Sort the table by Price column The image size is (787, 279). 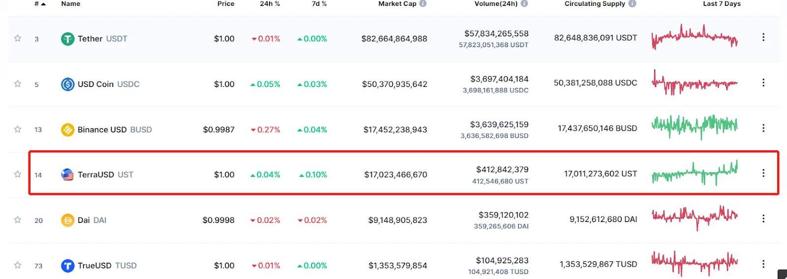pos(226,3)
